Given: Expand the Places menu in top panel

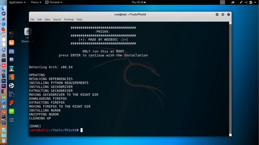Looking at the screenshot, I should coord(36,2).
